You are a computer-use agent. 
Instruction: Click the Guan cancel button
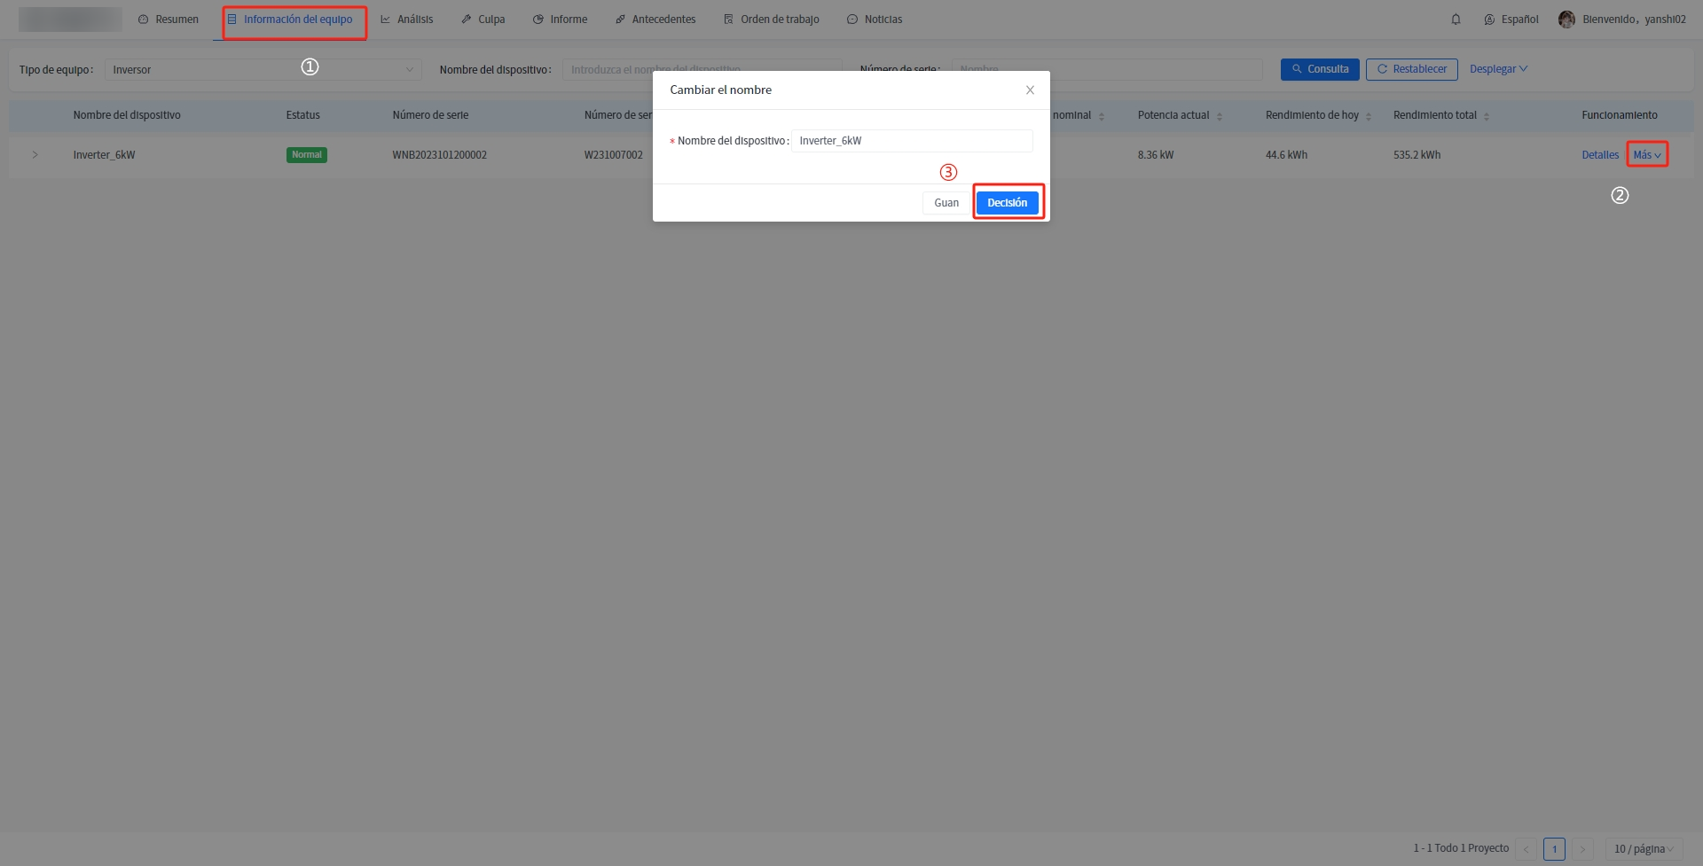pos(946,203)
